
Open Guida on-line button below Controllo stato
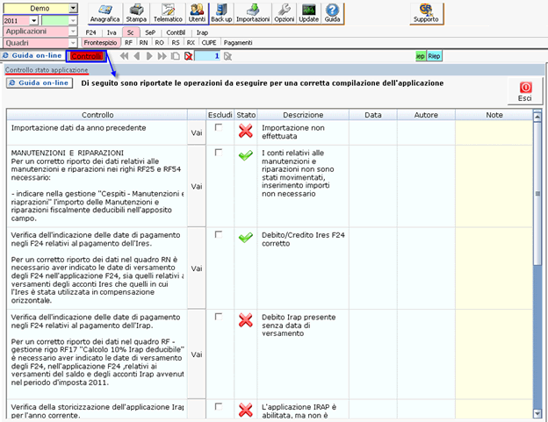[40, 83]
